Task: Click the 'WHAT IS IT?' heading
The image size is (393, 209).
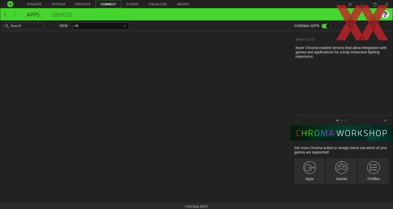Action: tap(305, 40)
